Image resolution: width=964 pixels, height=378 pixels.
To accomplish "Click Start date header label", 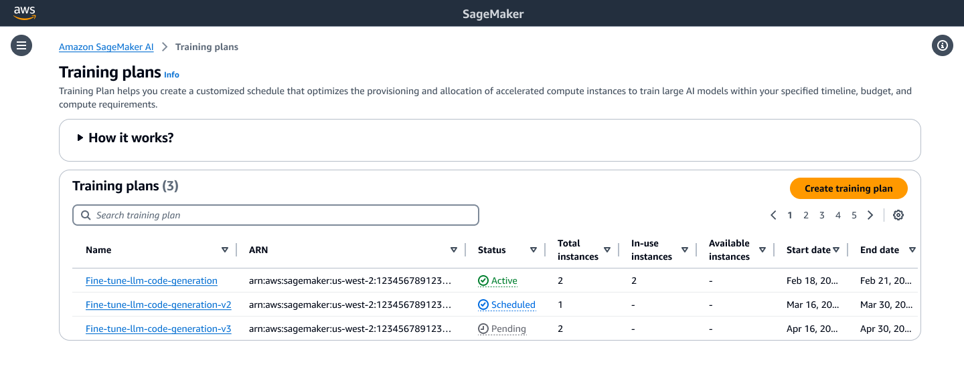I will click(x=808, y=250).
